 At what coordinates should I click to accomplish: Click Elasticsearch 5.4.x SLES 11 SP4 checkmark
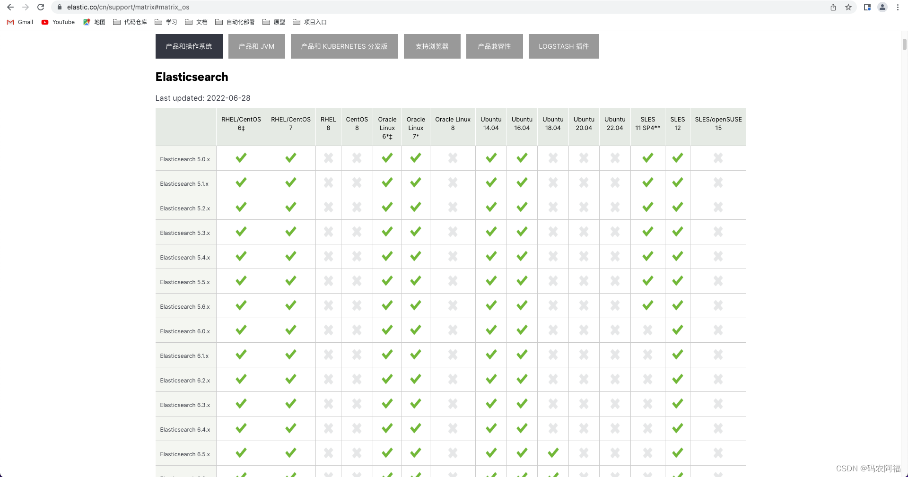[648, 256]
